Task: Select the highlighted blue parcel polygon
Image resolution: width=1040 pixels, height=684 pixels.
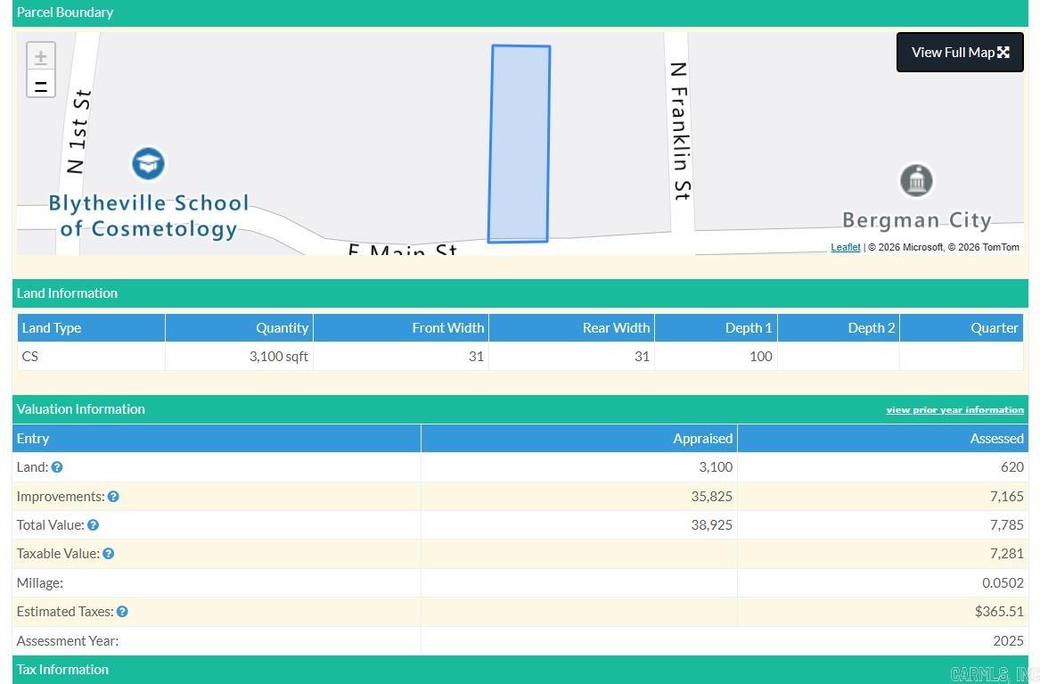Action: pos(520,144)
